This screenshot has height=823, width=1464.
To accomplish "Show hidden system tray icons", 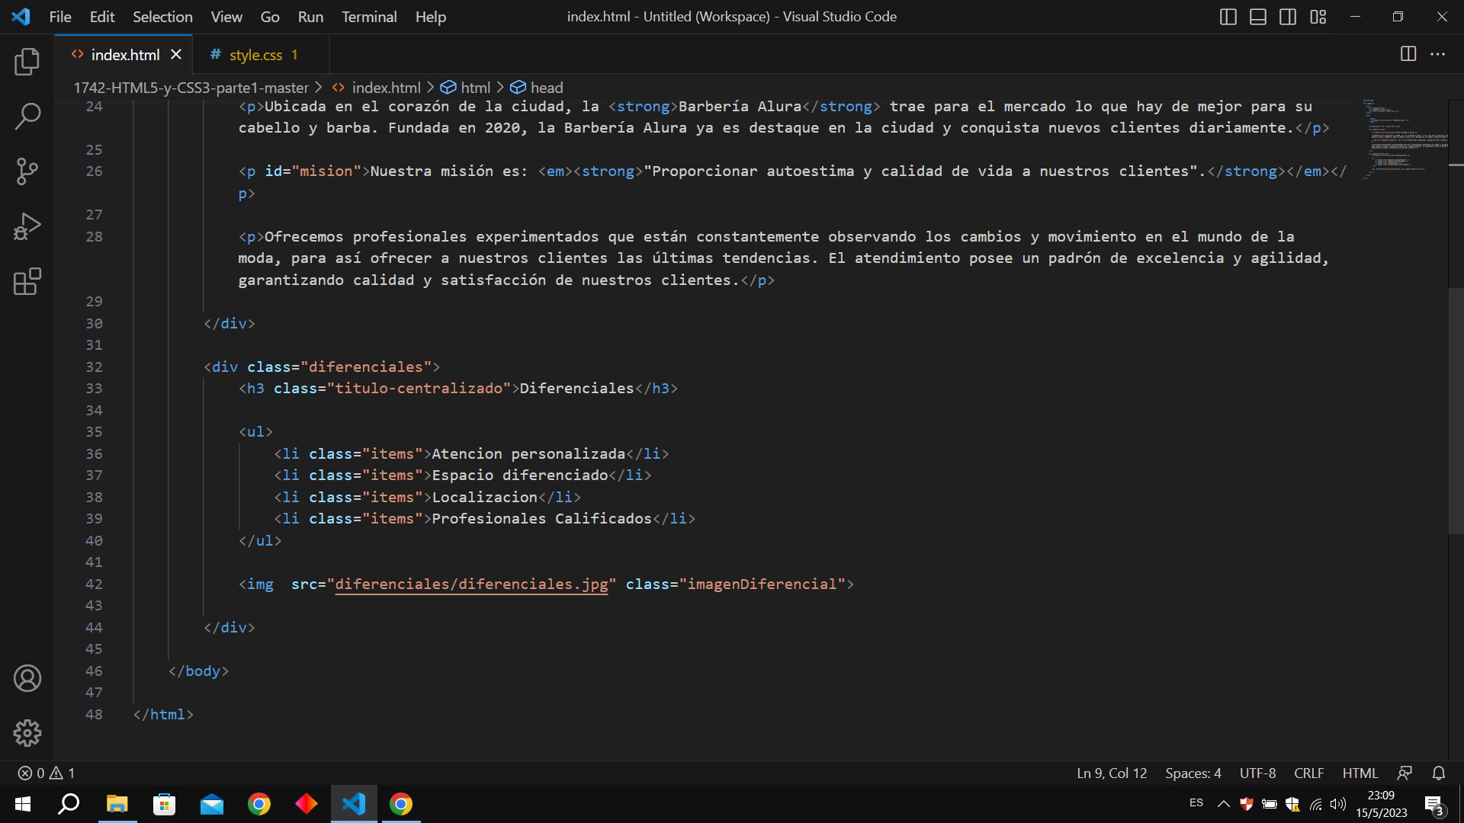I will [1223, 804].
